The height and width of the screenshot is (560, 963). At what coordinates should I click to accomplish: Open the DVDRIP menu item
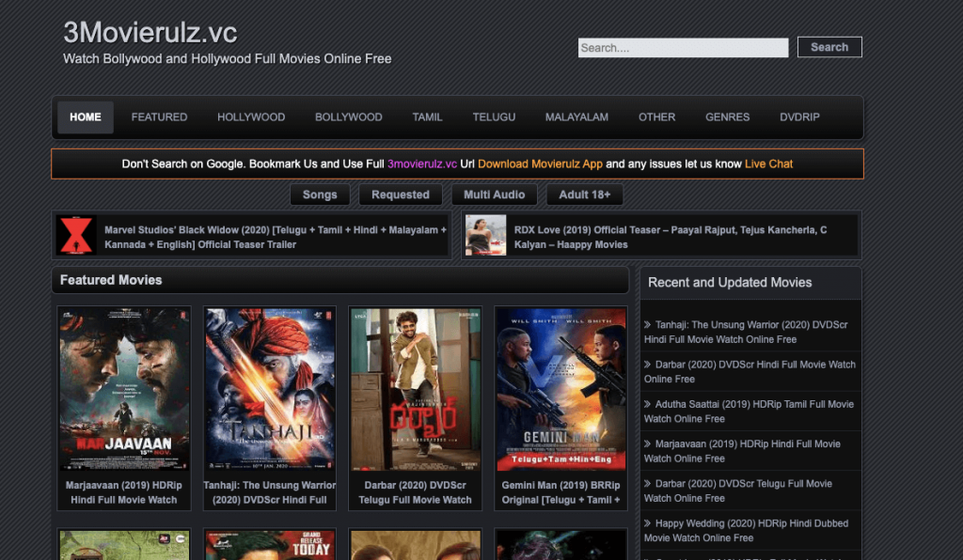(799, 117)
